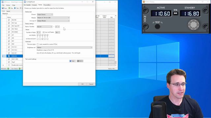Select the K22-24-1 row
The width and height of the screenshot is (211, 118).
[15, 53]
